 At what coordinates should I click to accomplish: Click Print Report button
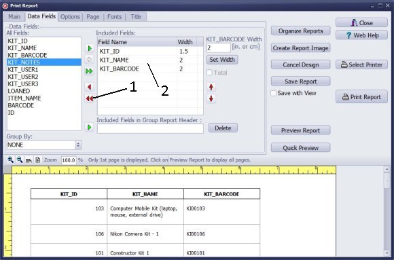pos(361,96)
